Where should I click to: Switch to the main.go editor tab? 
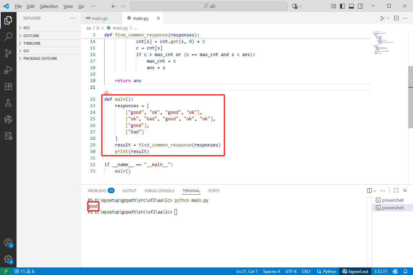pyautogui.click(x=102, y=18)
